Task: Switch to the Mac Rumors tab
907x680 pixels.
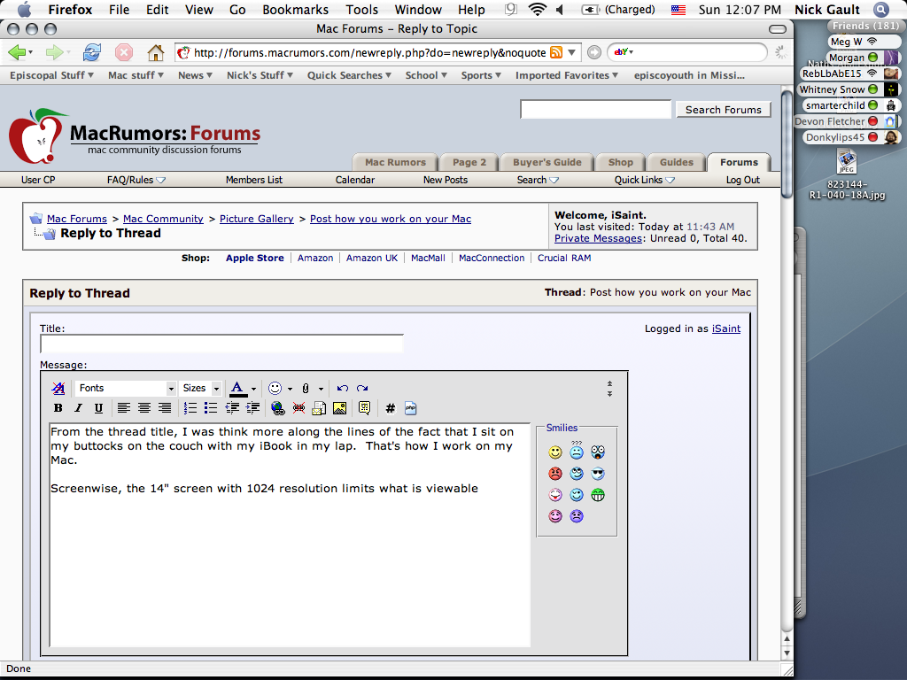Action: click(x=395, y=163)
